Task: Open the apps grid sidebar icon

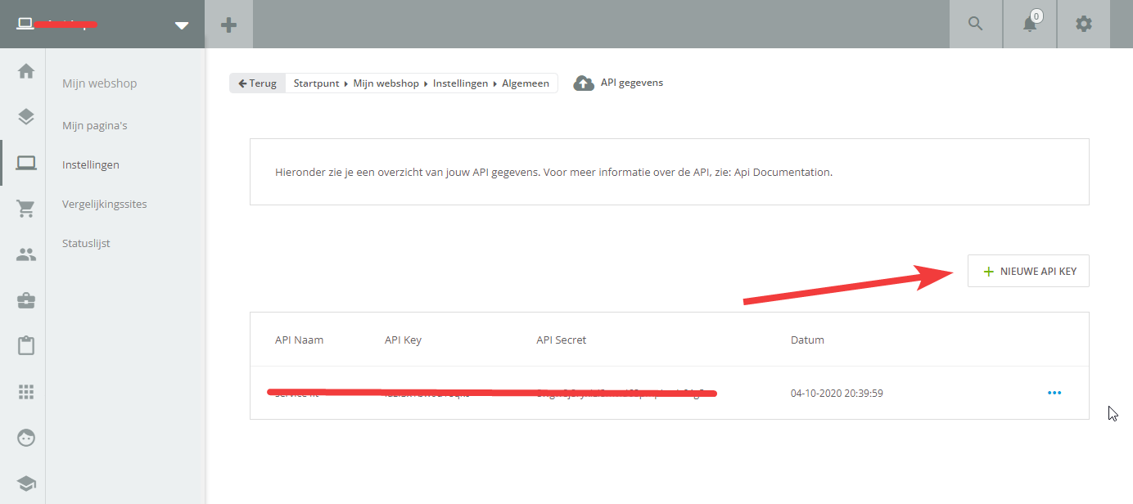Action: (26, 392)
